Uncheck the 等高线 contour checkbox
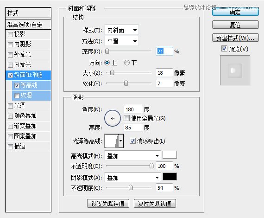 point(17,85)
